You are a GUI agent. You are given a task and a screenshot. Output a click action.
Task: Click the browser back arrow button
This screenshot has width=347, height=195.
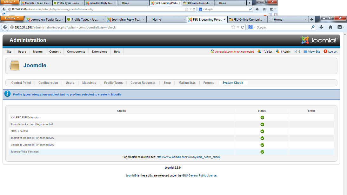(5, 27)
